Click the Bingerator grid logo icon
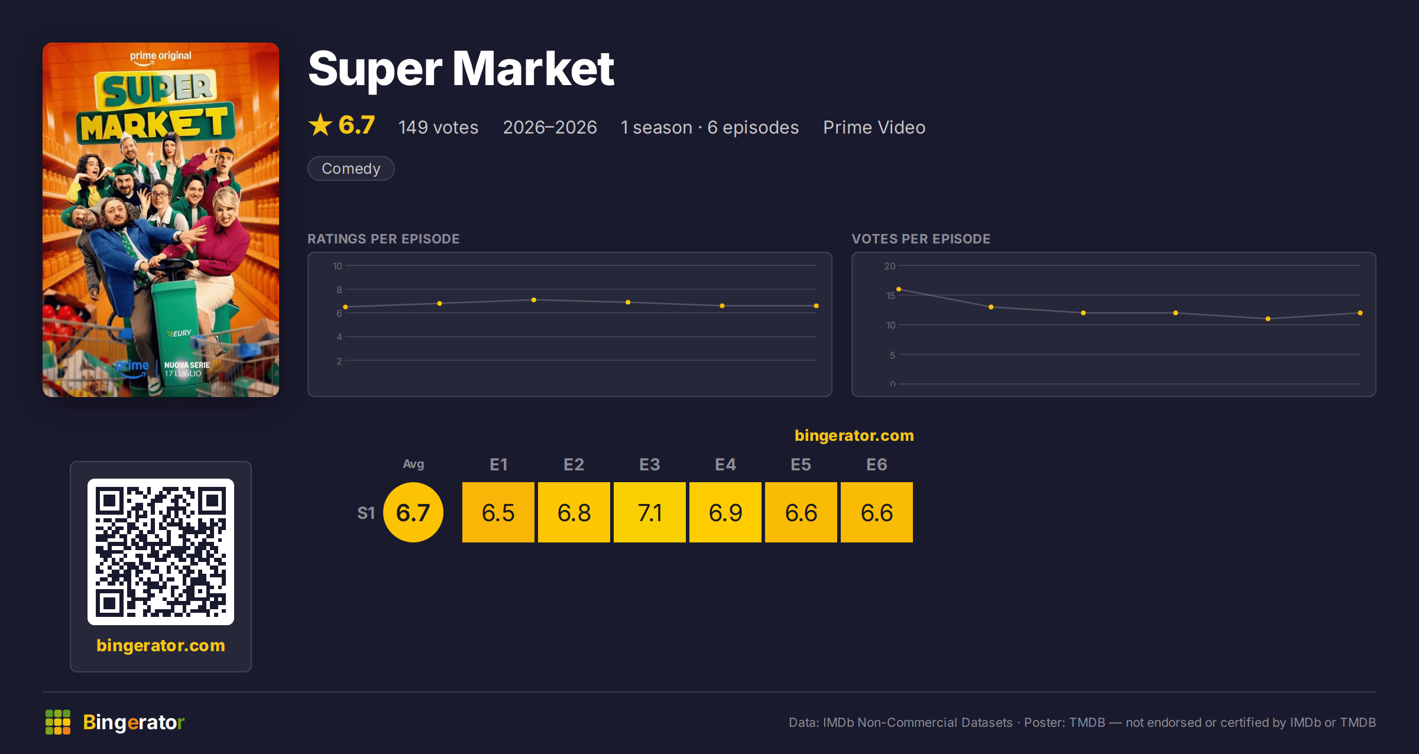Viewport: 1419px width, 754px height. coord(58,722)
